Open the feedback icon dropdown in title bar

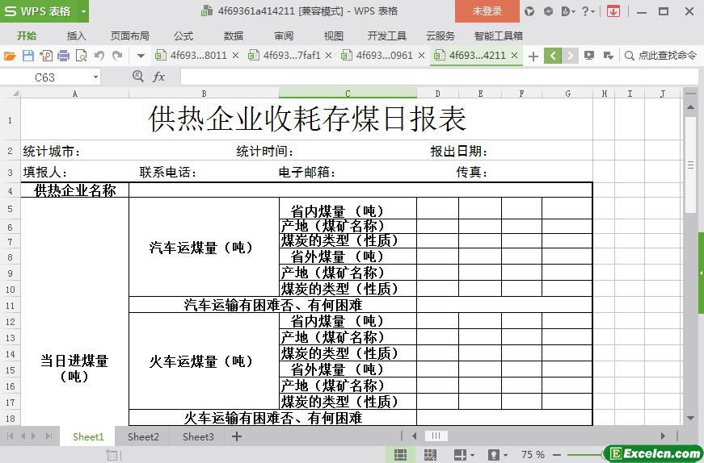568,11
